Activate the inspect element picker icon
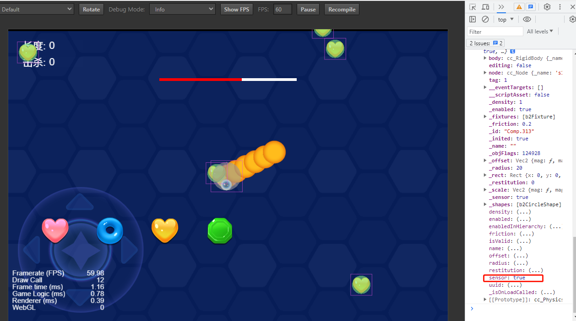 (x=473, y=7)
